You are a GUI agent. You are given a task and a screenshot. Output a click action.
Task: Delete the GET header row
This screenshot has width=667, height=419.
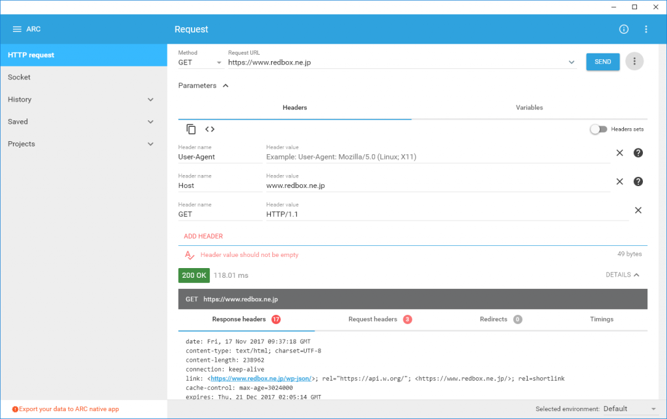pos(638,210)
